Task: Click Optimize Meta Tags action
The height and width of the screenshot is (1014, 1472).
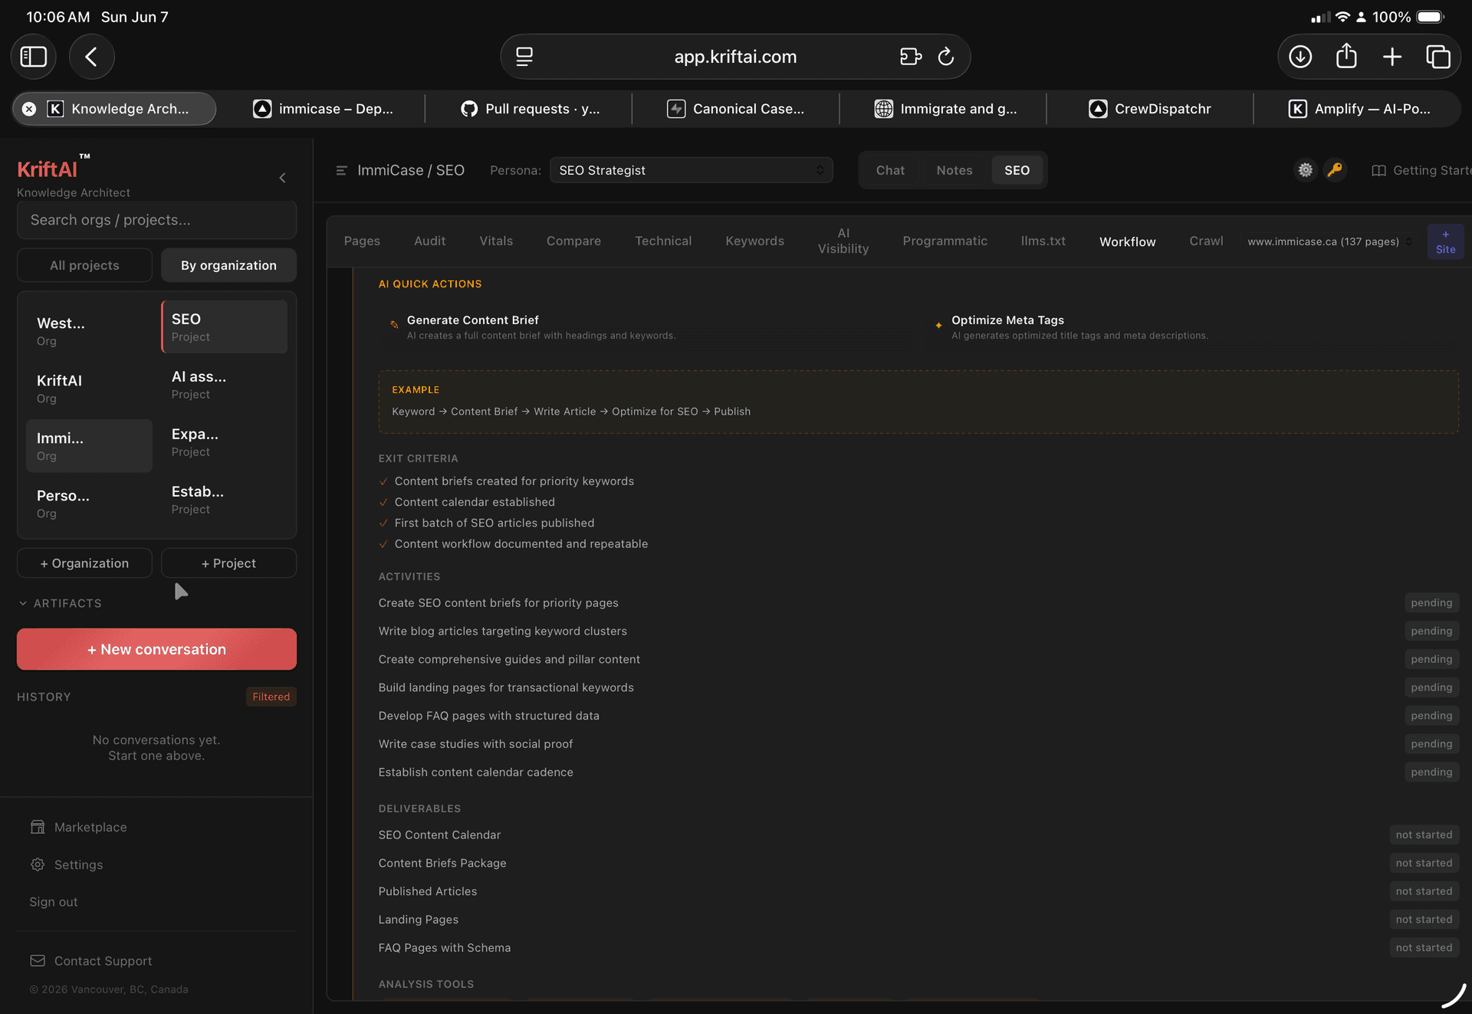Action: [1191, 327]
